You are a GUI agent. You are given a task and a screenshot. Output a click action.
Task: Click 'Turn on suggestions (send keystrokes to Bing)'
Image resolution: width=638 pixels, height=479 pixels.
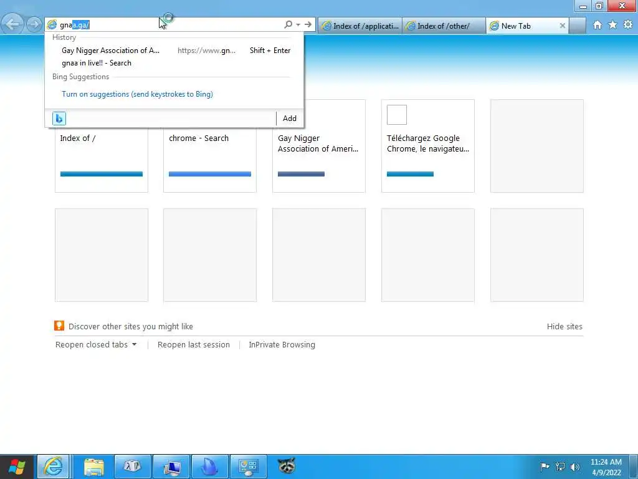click(137, 94)
